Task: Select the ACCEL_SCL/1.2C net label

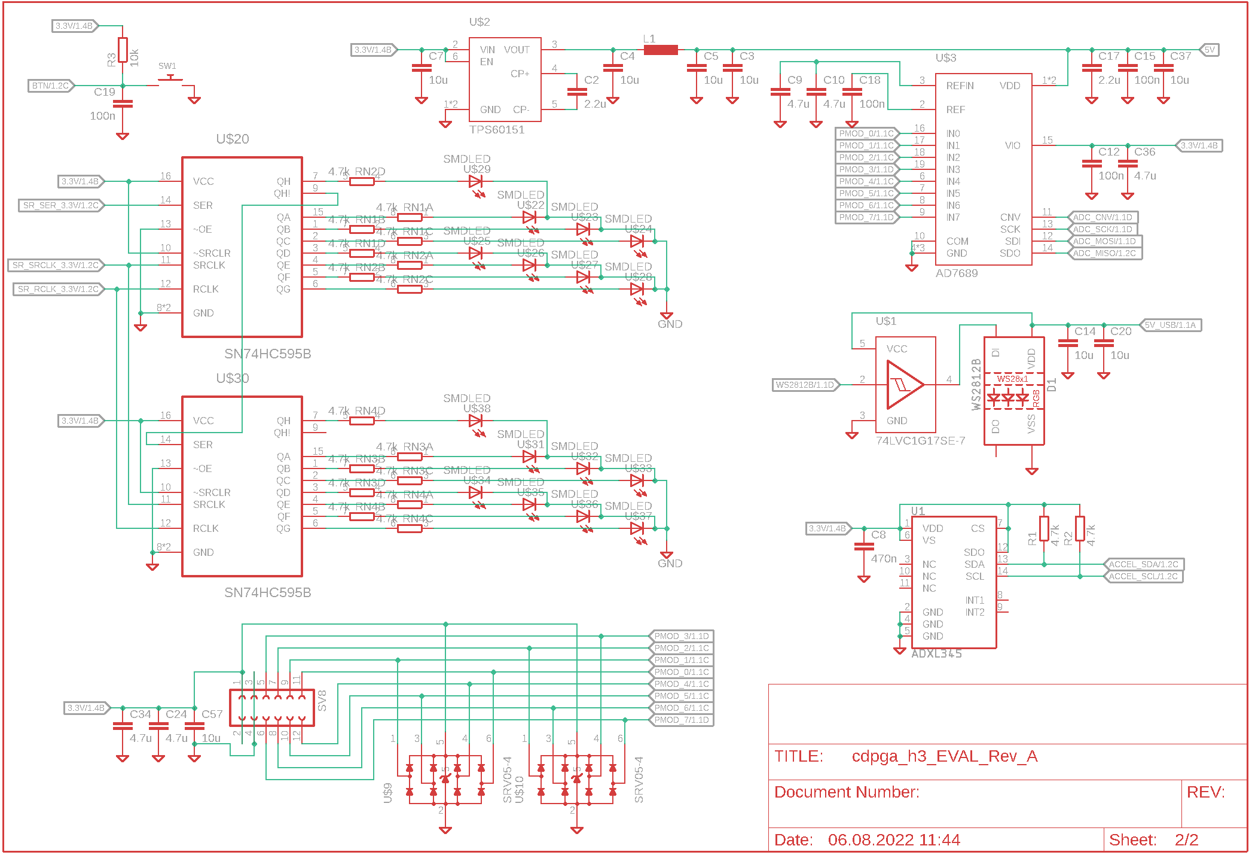Action: coord(1144,576)
